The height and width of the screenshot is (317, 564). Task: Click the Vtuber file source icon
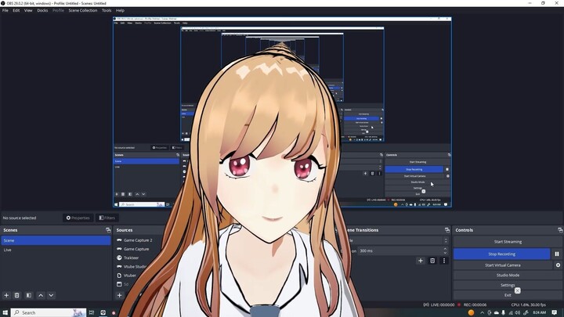coord(119,276)
